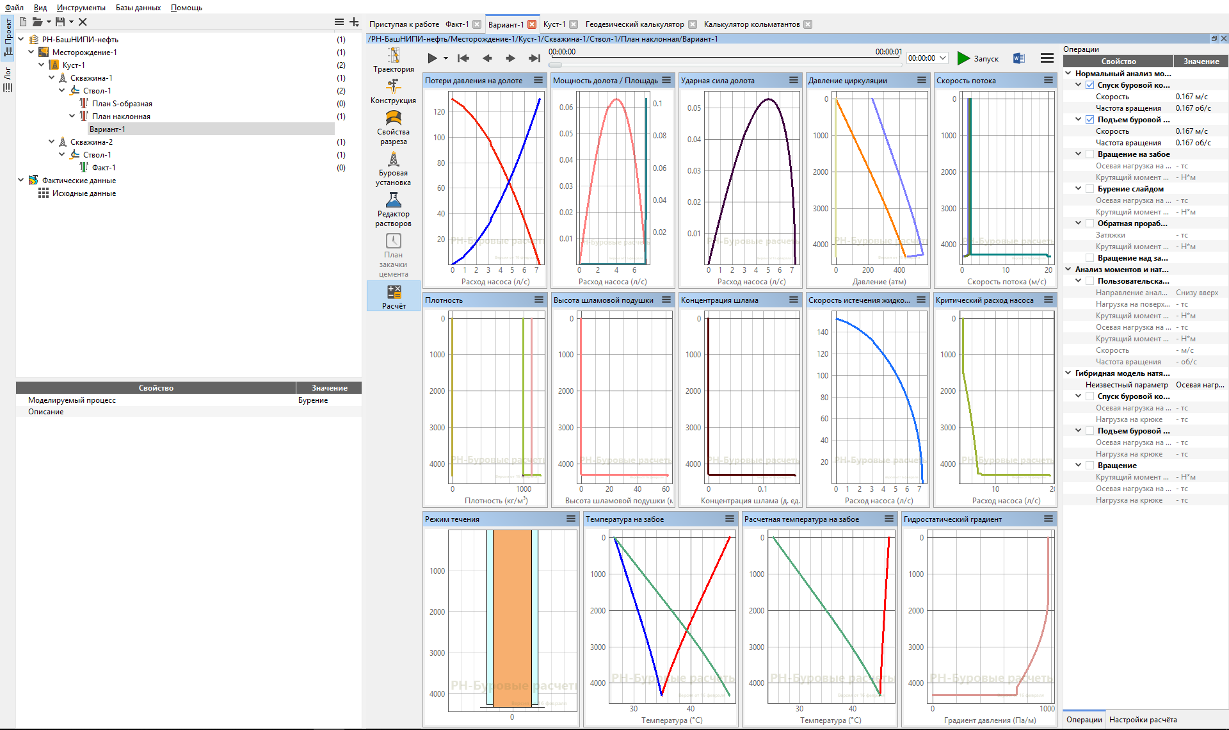Click the plus add icon in project panel
The image size is (1229, 730).
pos(355,22)
